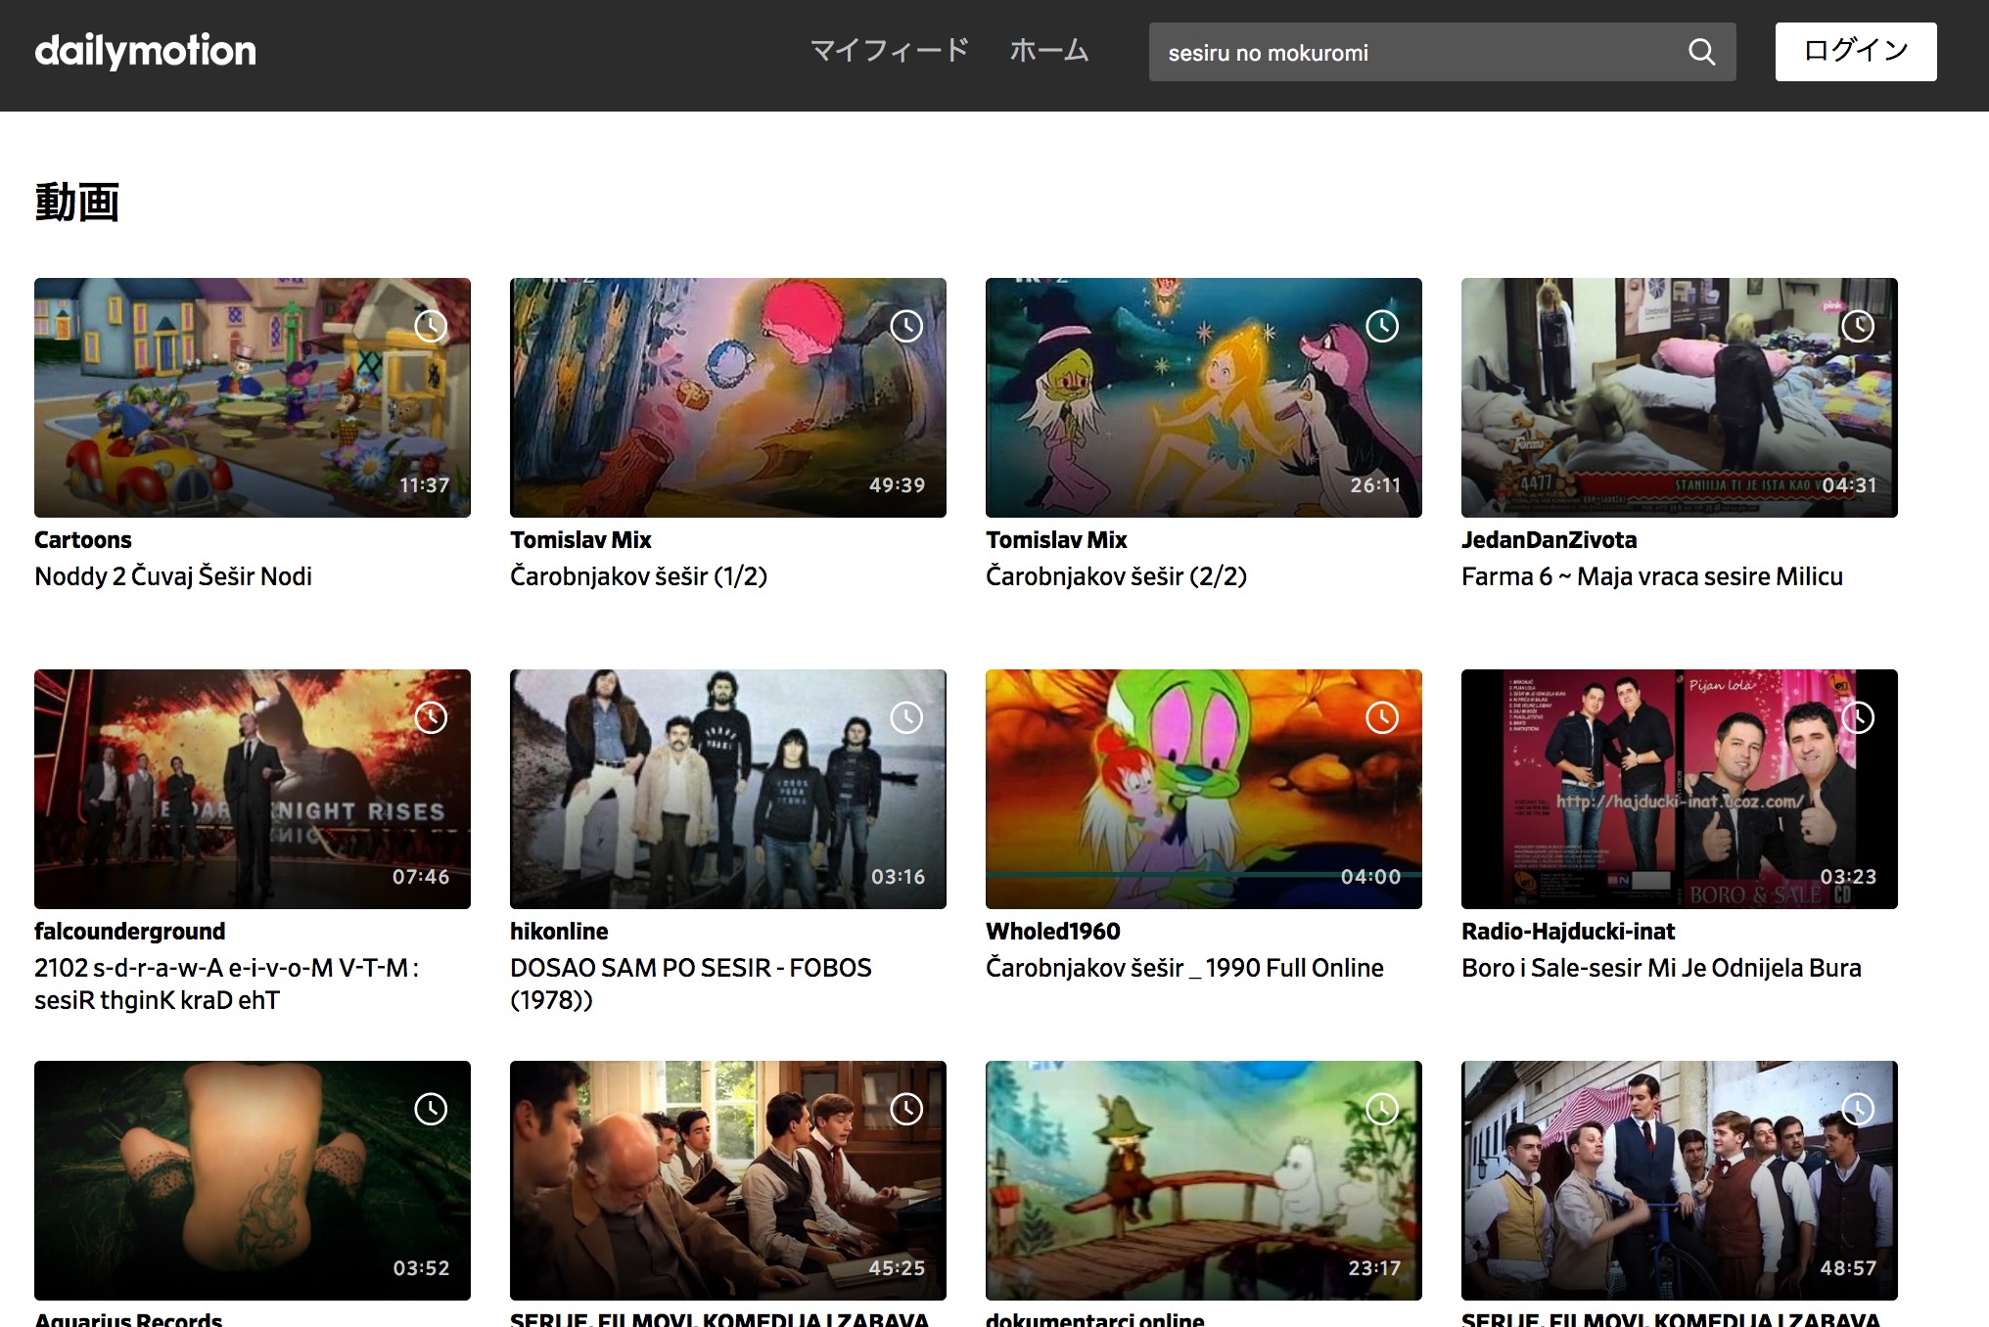Screen dimensions: 1989x1327
Task: Click the search magnifier icon
Action: 1701,52
